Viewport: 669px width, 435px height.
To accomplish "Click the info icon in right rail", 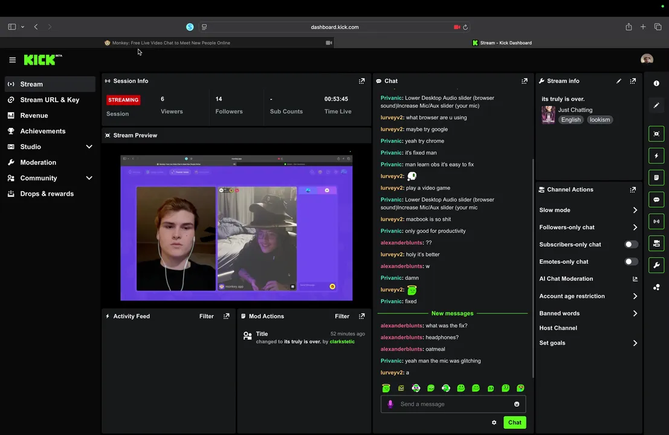I will [656, 83].
